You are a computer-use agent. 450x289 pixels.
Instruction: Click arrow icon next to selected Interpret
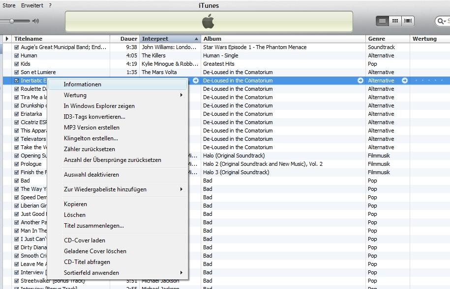pyautogui.click(x=196, y=80)
